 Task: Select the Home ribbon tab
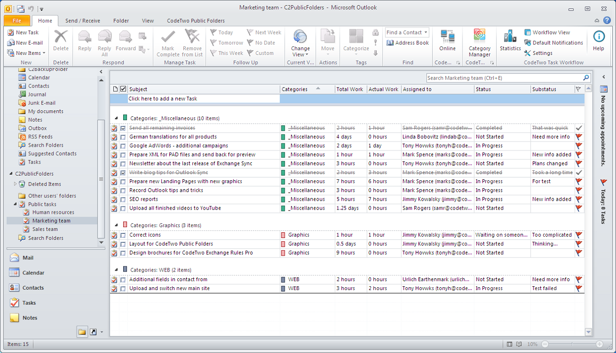(x=45, y=21)
